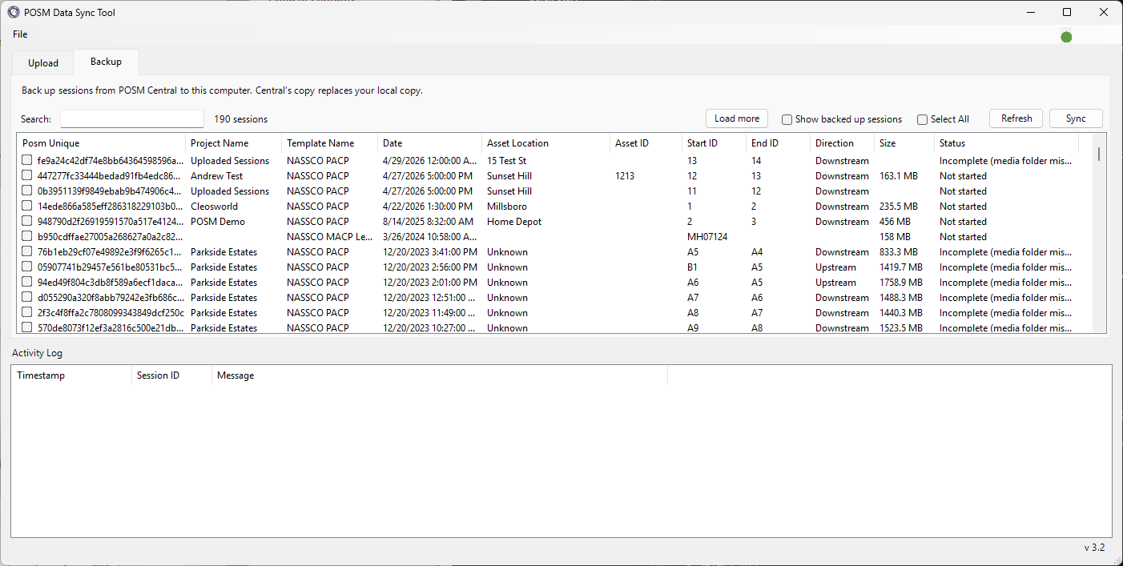Select the Sunset Hill cell with Asset ID 1213
This screenshot has width=1123, height=566.
click(509, 176)
